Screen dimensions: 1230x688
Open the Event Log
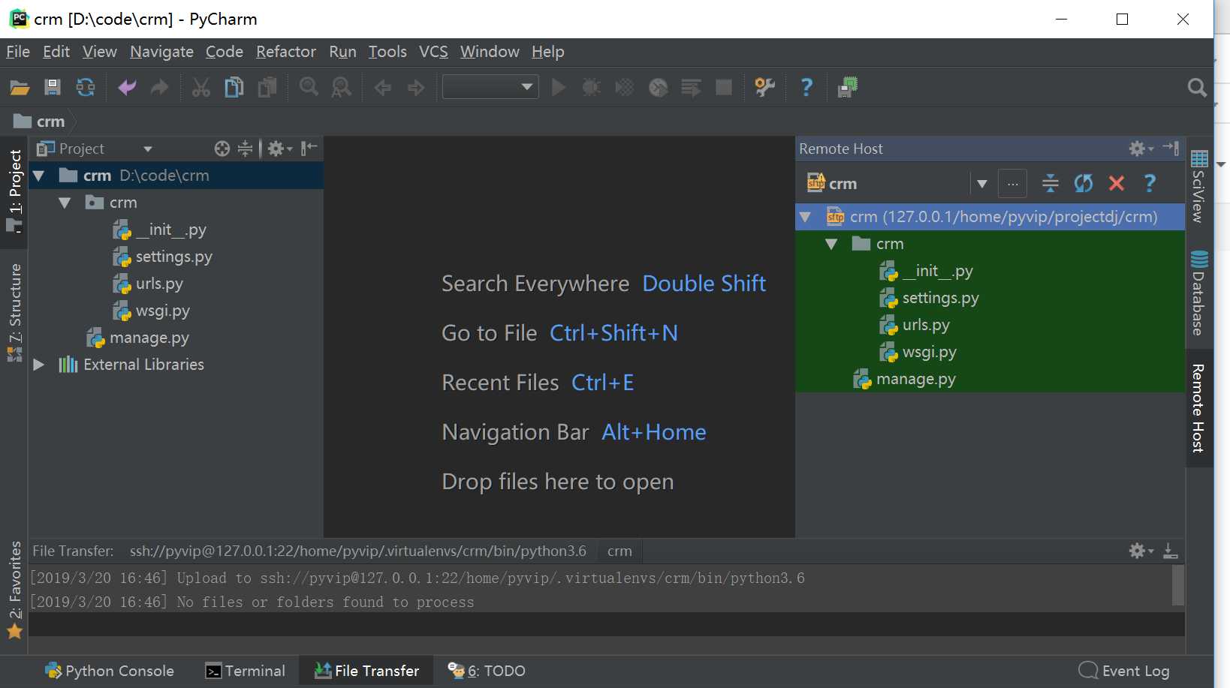point(1124,671)
